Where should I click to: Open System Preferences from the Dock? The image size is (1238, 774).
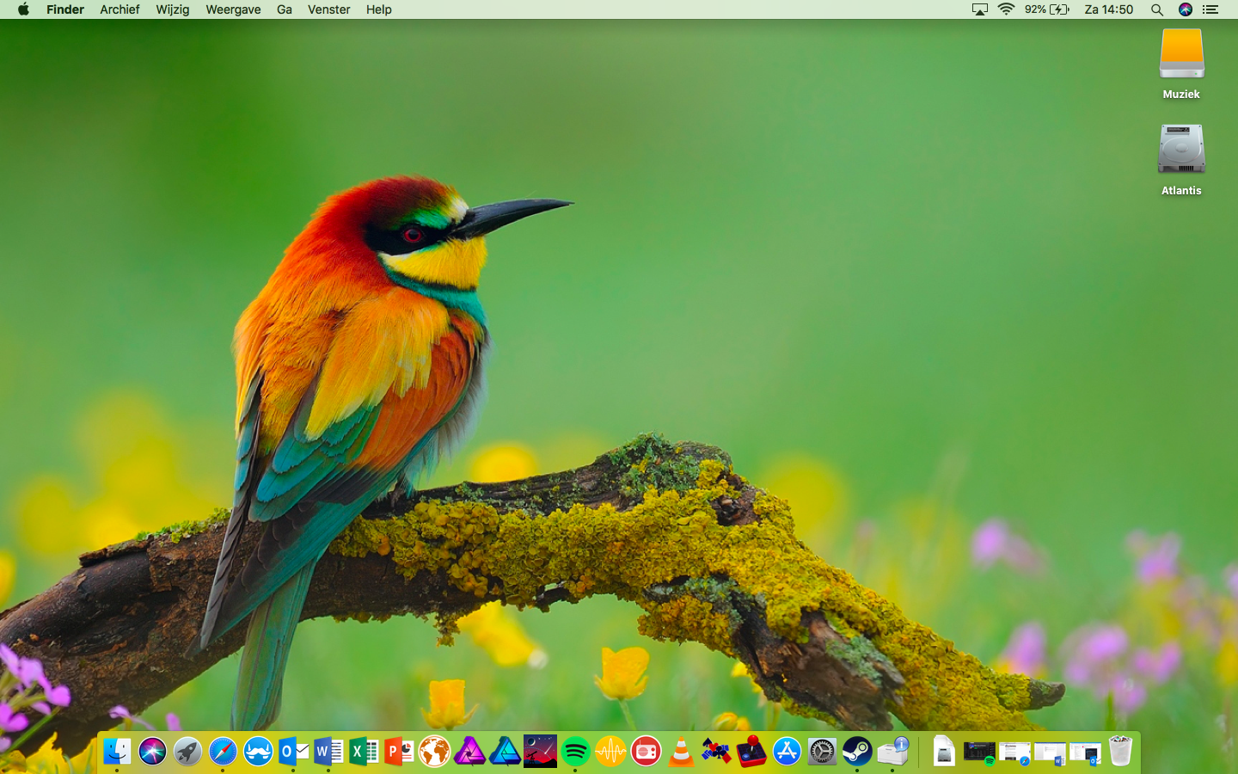pyautogui.click(x=822, y=752)
